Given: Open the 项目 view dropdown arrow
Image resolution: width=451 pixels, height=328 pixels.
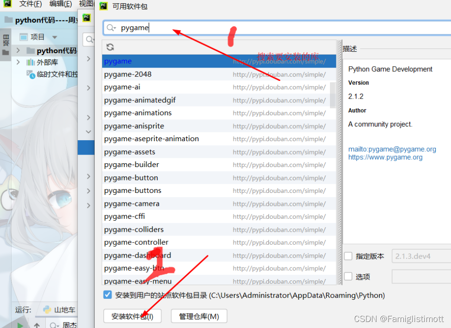Looking at the screenshot, I should click(x=54, y=37).
